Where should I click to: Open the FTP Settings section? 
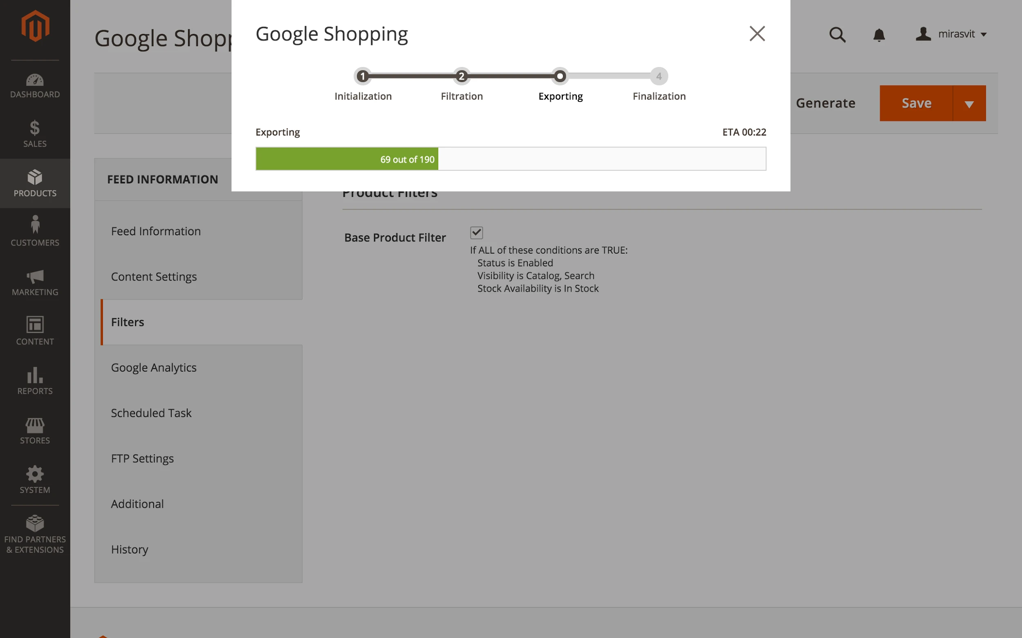pyautogui.click(x=142, y=458)
